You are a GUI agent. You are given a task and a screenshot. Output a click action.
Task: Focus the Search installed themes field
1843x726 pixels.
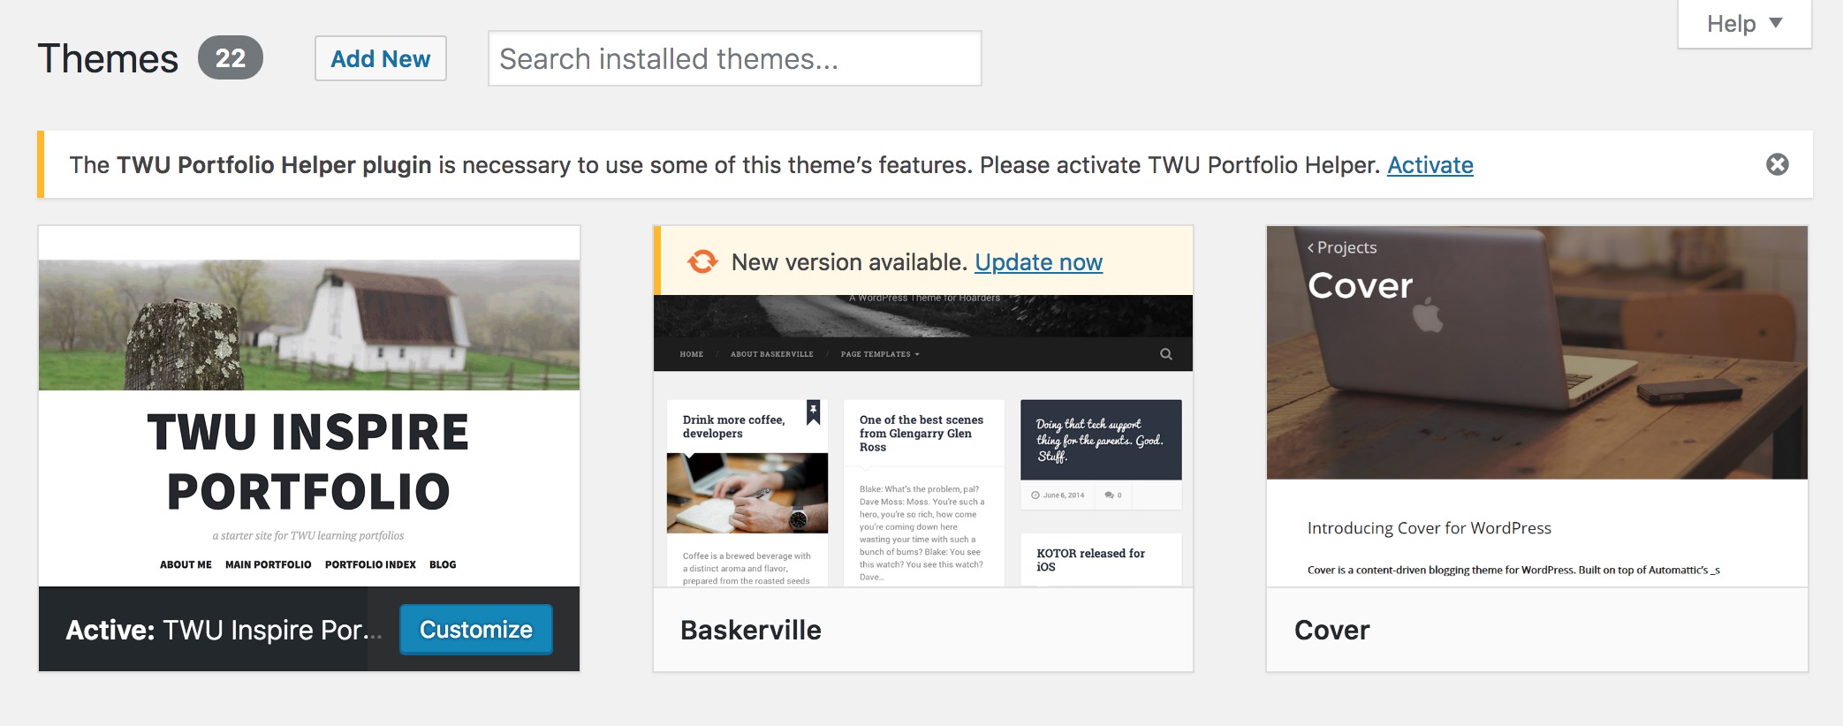pyautogui.click(x=734, y=59)
